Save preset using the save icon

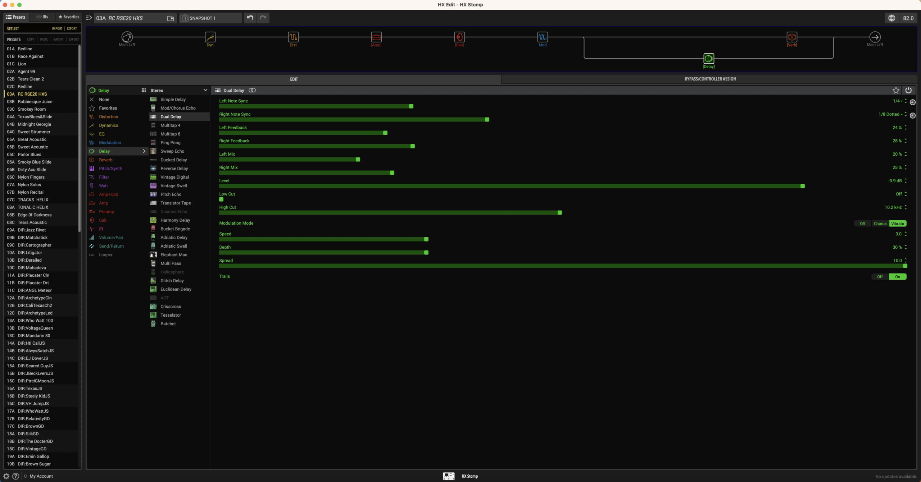[171, 18]
